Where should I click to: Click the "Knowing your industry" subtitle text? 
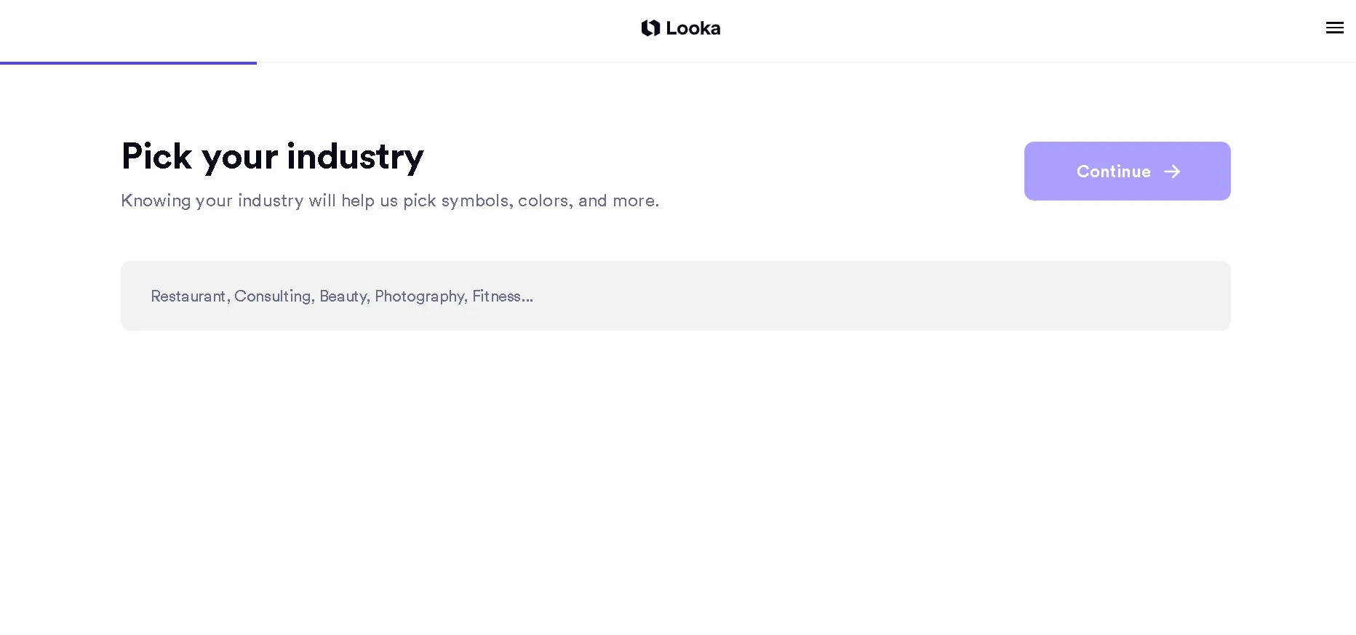point(390,201)
